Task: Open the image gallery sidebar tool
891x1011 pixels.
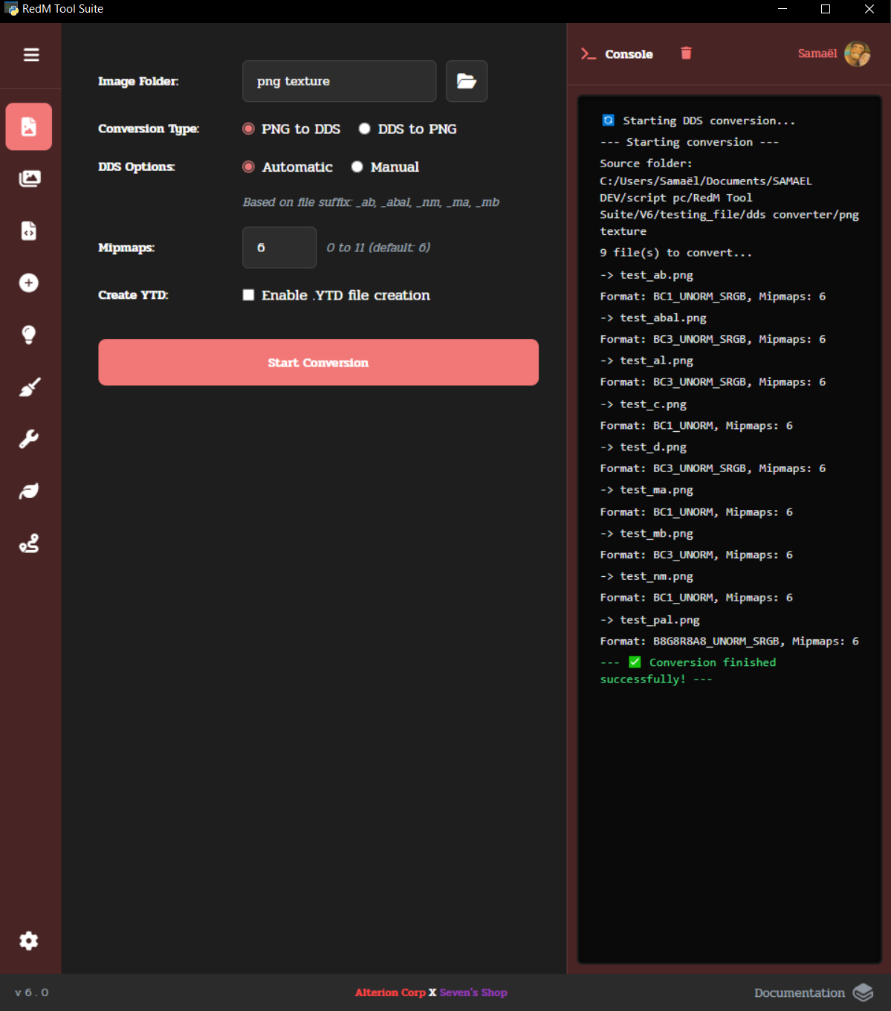Action: pyautogui.click(x=29, y=178)
